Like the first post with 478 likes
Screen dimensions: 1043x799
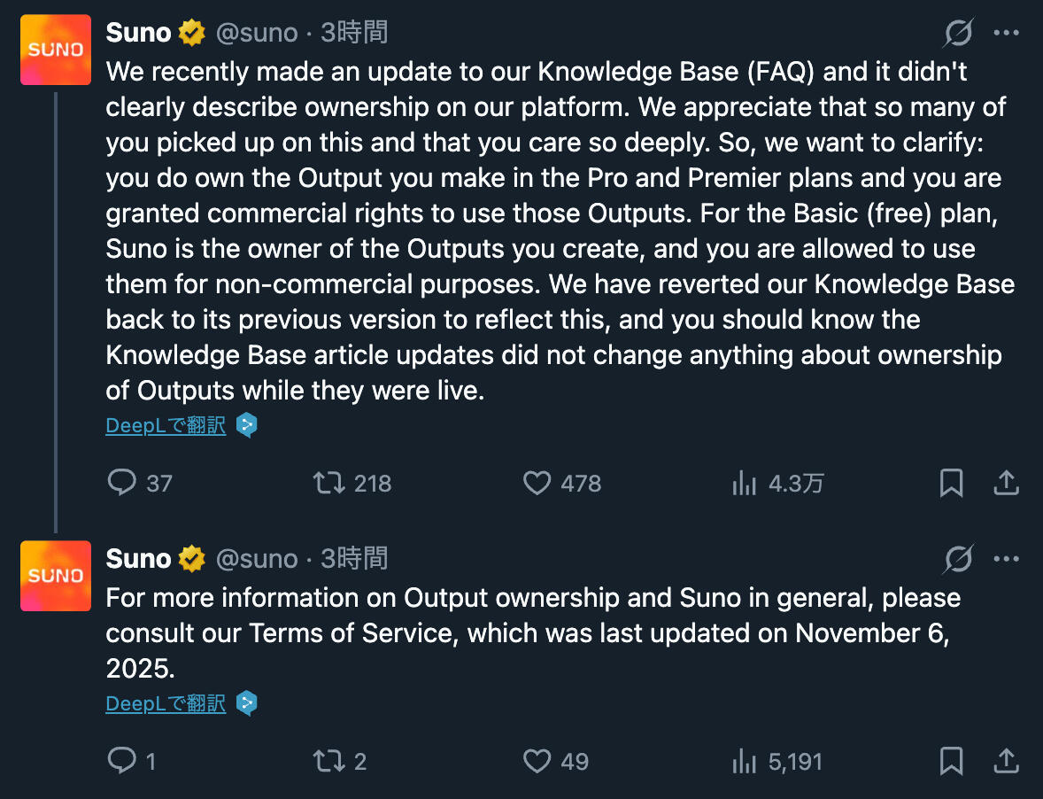[537, 483]
